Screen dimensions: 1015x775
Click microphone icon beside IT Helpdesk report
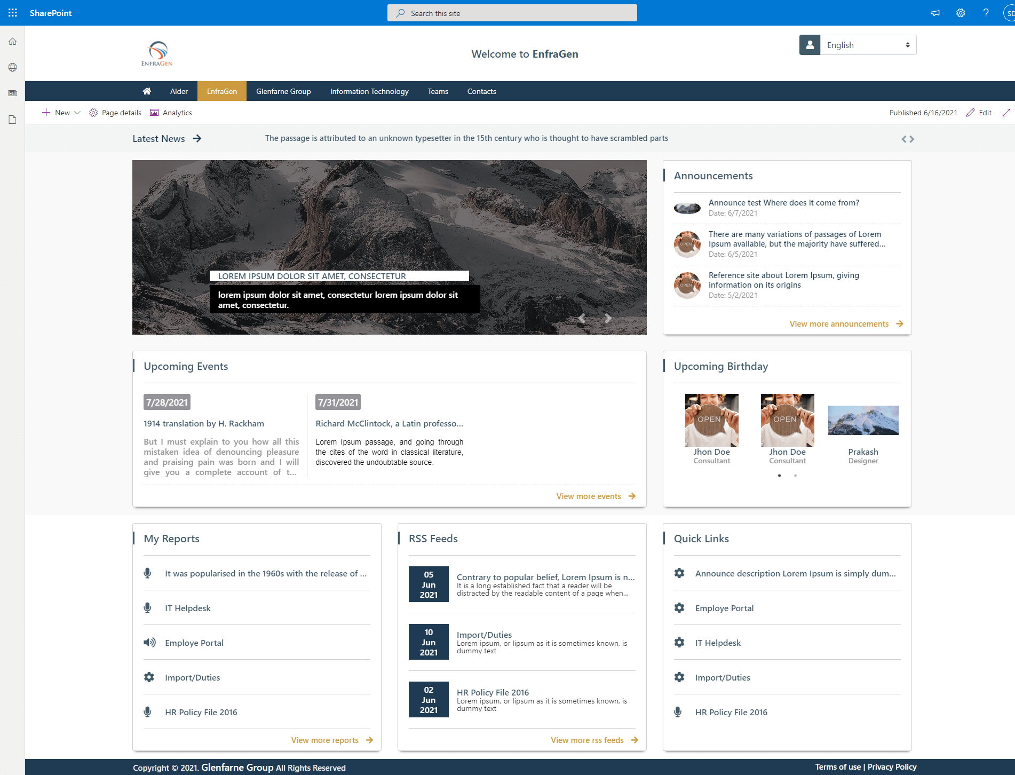point(148,607)
